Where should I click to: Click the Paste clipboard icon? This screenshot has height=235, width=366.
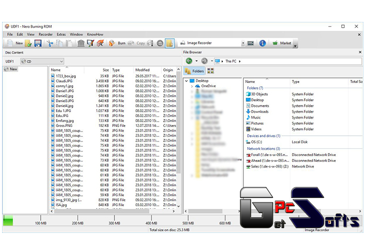tap(68, 43)
